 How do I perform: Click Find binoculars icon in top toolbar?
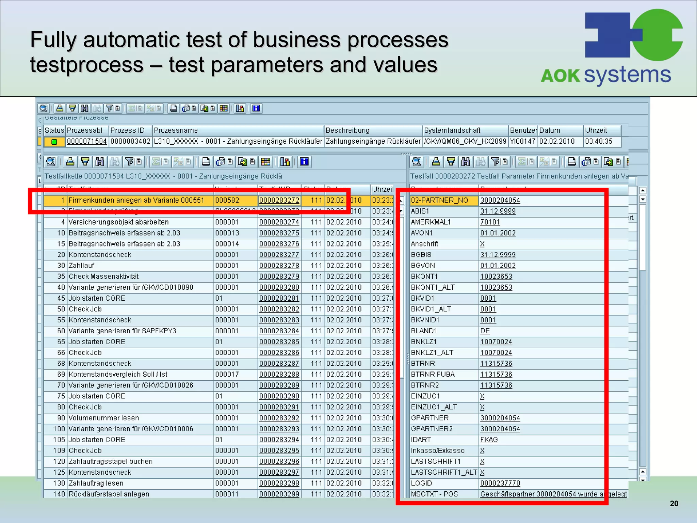click(x=84, y=108)
